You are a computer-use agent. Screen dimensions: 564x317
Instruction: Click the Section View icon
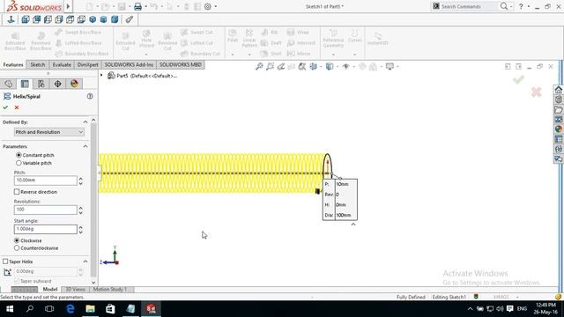[x=292, y=67]
